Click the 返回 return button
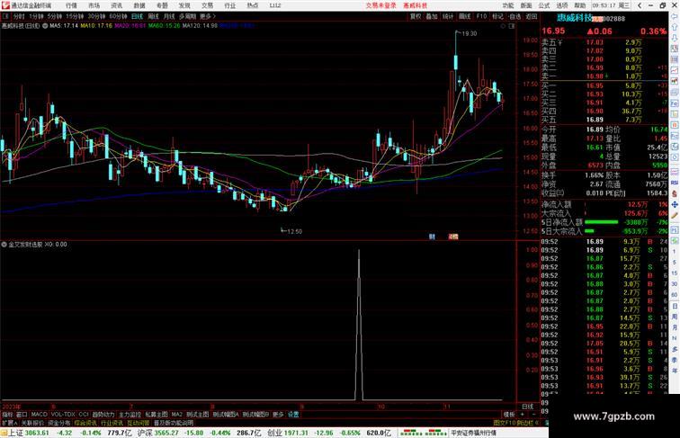 pyautogui.click(x=532, y=16)
